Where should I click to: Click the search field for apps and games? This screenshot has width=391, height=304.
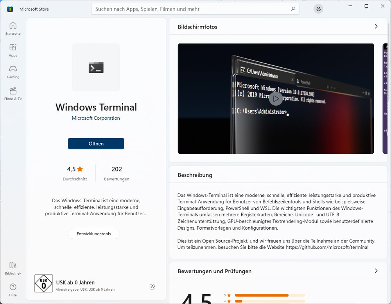point(195,9)
